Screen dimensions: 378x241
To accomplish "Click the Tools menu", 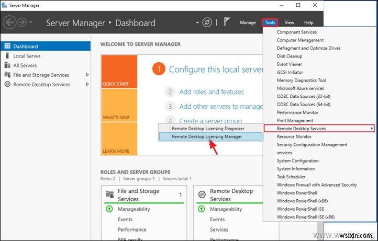I will coord(270,22).
